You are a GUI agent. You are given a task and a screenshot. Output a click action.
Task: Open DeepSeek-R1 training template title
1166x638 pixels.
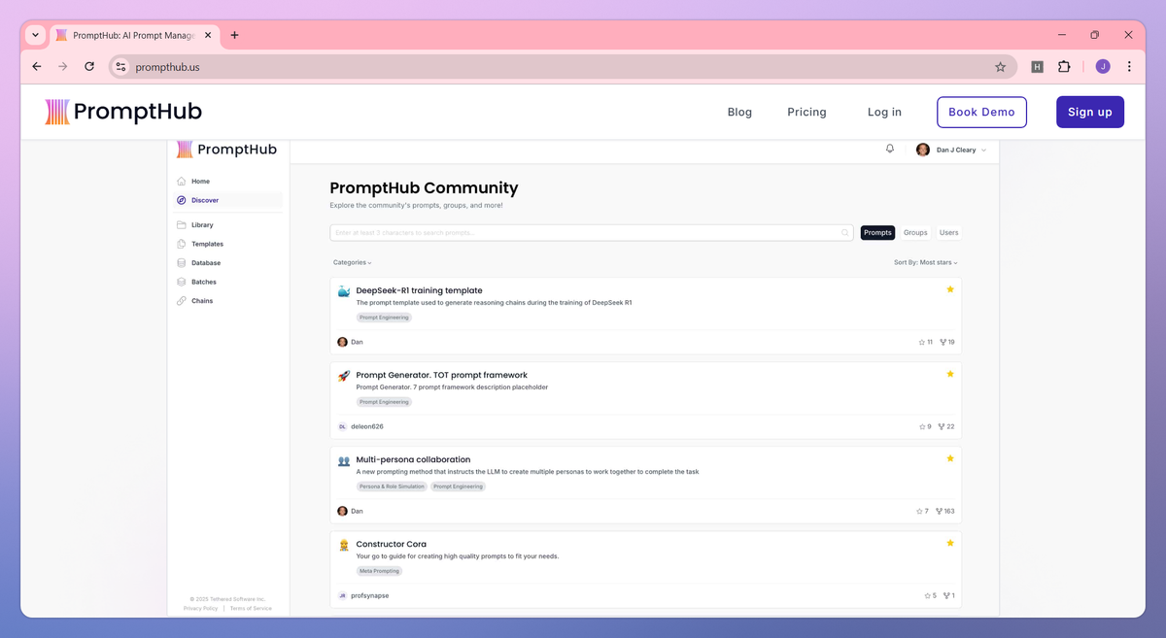[419, 290]
